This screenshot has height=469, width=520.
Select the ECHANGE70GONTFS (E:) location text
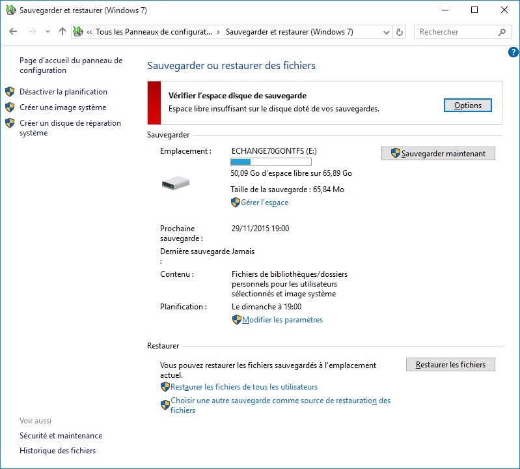[274, 151]
